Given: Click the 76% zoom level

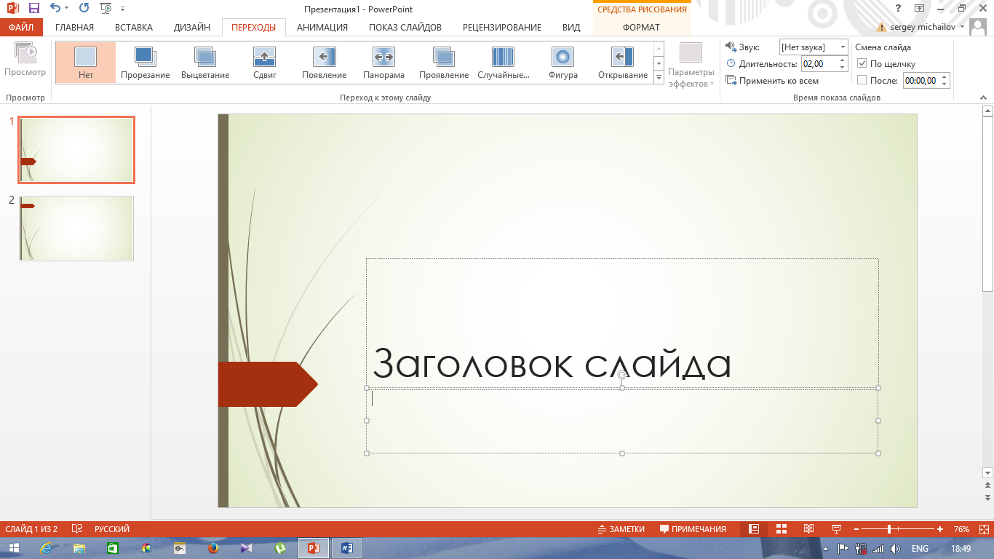Looking at the screenshot, I should (x=961, y=529).
